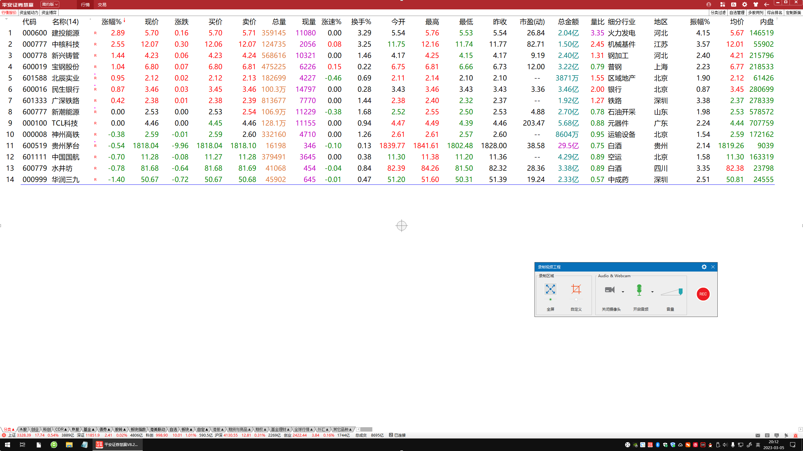
Task: Open the 资金驱动力 tab
Action: 29,13
